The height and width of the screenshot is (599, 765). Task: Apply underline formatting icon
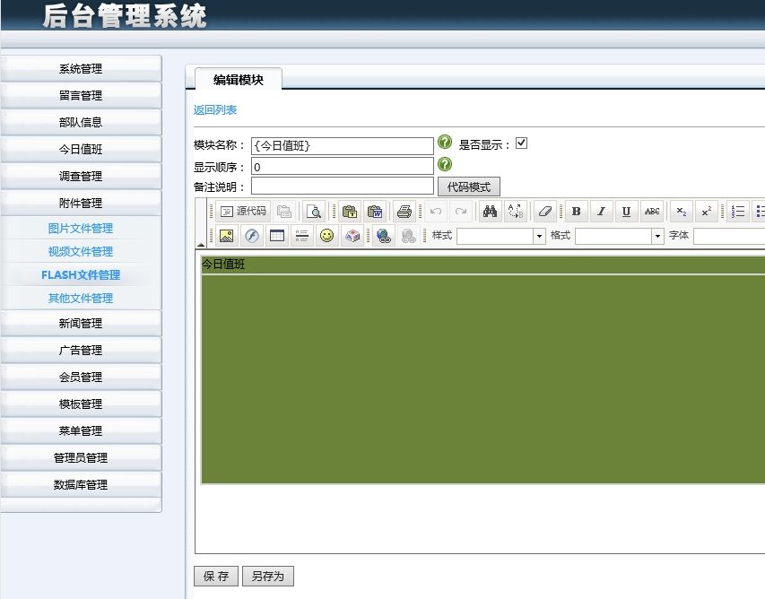(x=626, y=212)
